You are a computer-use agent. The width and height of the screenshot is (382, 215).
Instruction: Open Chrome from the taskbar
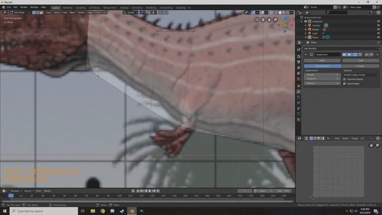pyautogui.click(x=103, y=211)
